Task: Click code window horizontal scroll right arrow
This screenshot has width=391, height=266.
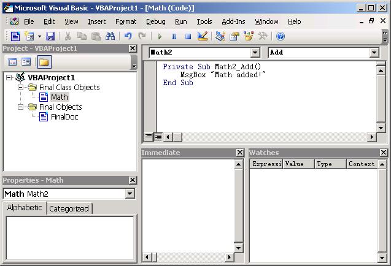Action: point(372,137)
